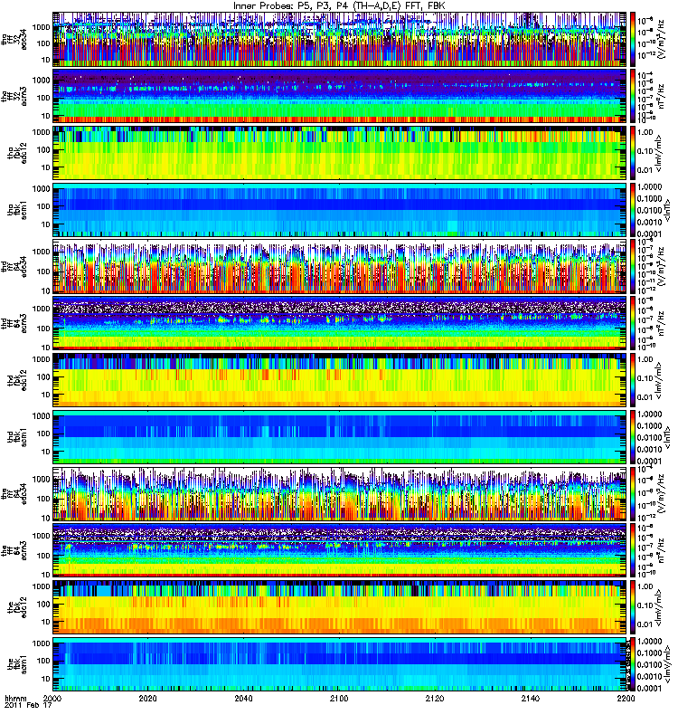Click the color bar beside the fff scm3 panel
678x724 pixels.
pos(632,550)
